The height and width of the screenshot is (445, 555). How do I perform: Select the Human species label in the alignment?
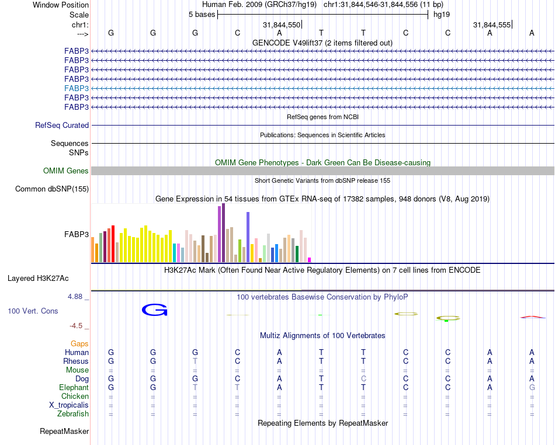tap(77, 352)
